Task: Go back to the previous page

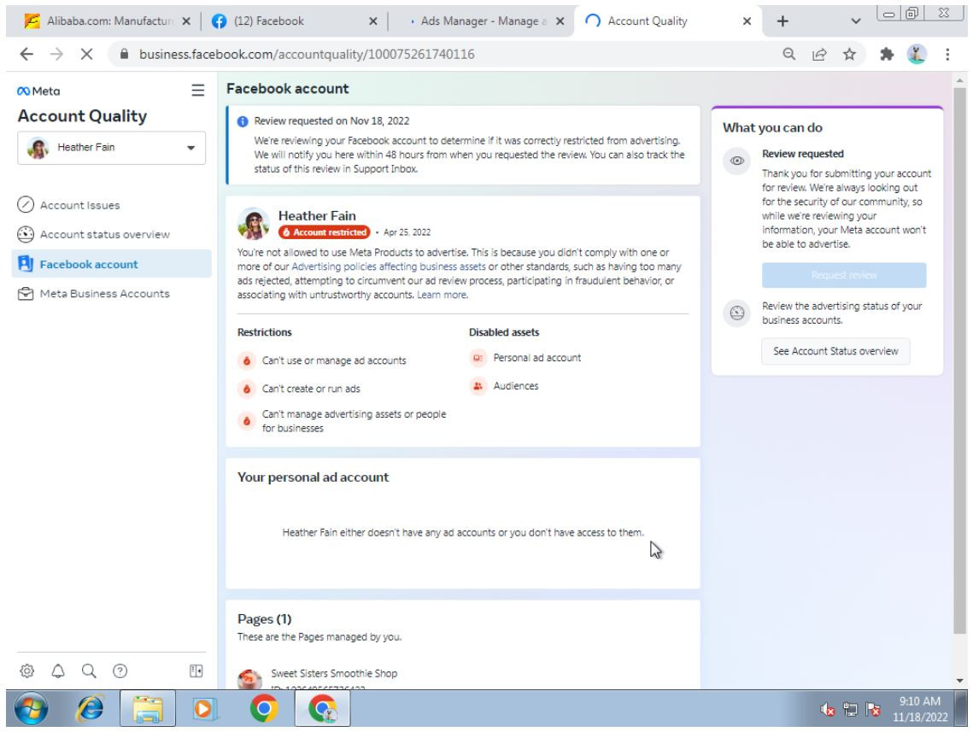Action: click(26, 54)
